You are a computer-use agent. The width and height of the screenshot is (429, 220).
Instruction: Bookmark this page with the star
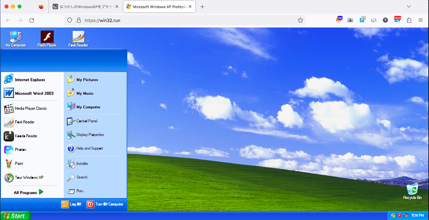[x=300, y=20]
